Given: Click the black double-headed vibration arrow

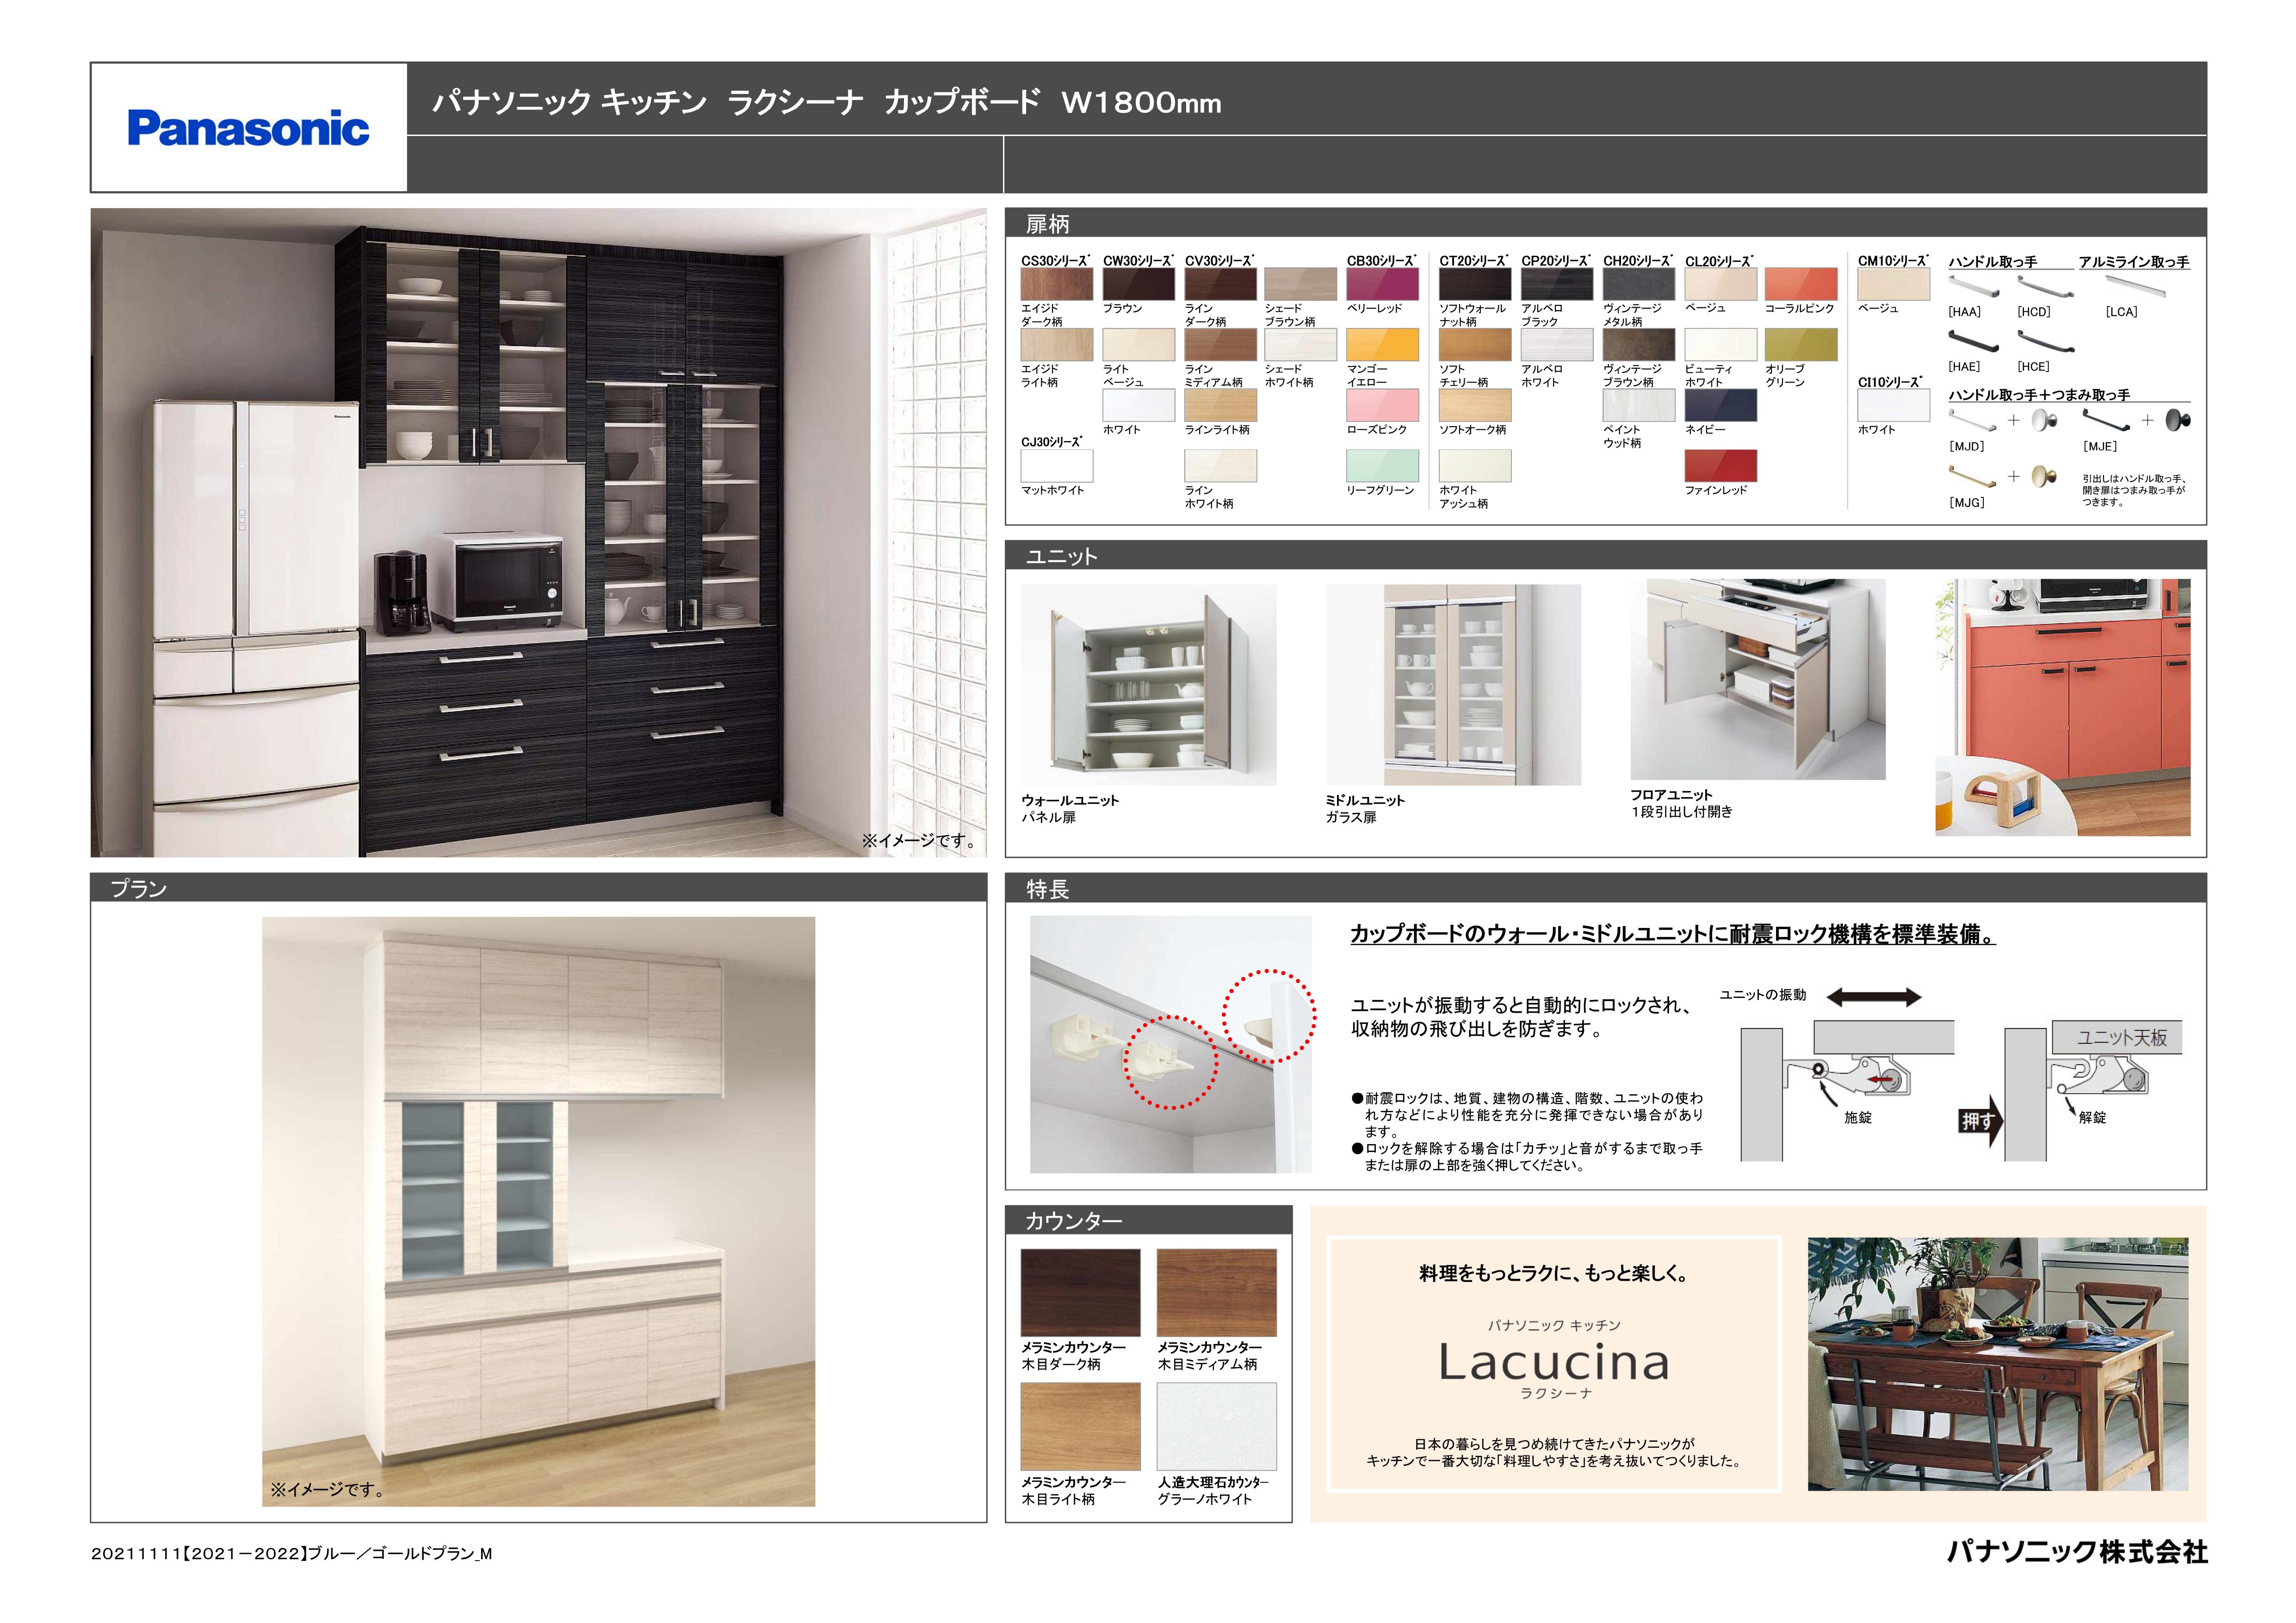Looking at the screenshot, I should 1874,997.
